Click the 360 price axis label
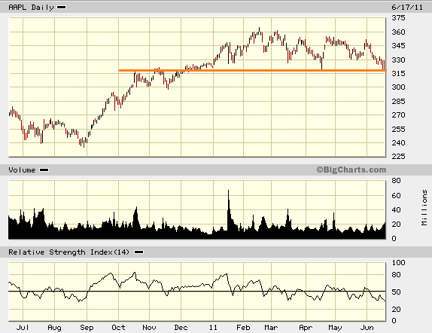 pyautogui.click(x=398, y=32)
